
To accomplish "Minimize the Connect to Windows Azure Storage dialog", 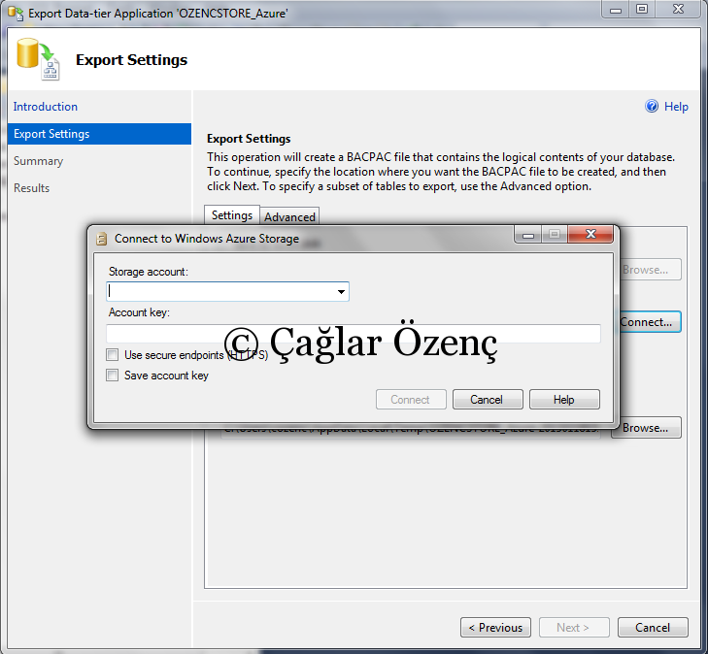I will coord(528,235).
